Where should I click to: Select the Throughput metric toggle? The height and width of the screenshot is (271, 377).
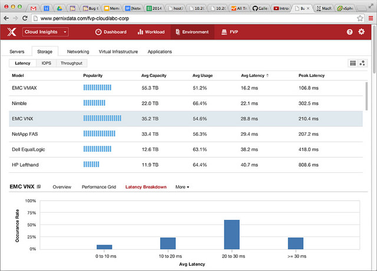point(71,63)
